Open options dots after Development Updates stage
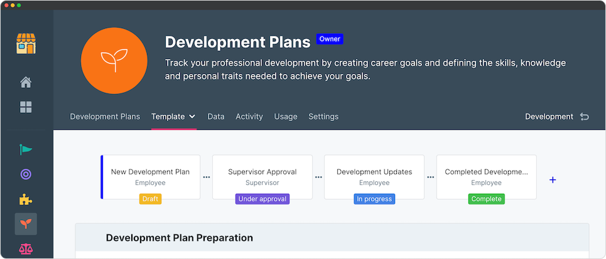The width and height of the screenshot is (606, 259). (x=430, y=177)
